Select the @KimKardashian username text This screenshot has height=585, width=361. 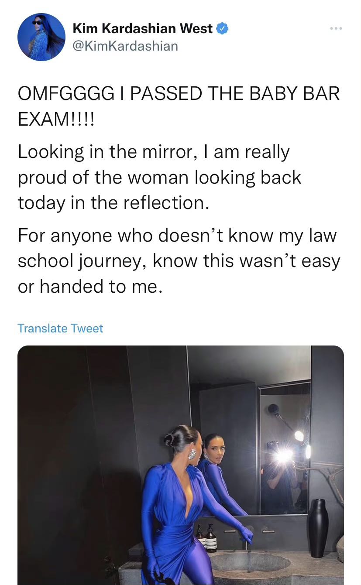click(125, 45)
